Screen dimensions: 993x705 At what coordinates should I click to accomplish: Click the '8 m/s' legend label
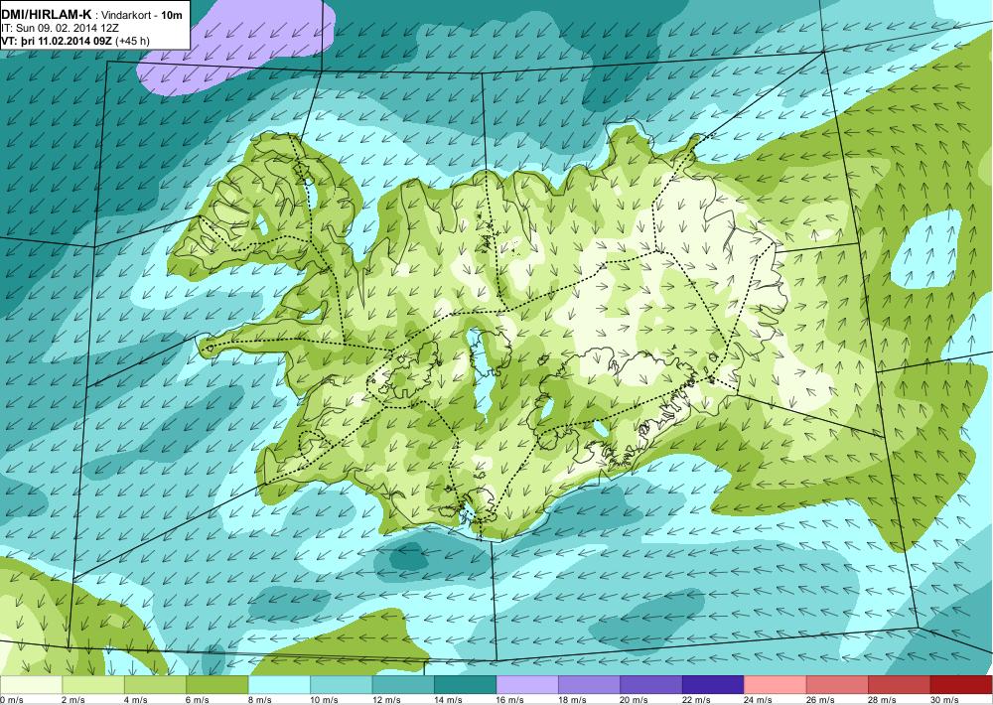pos(259,700)
